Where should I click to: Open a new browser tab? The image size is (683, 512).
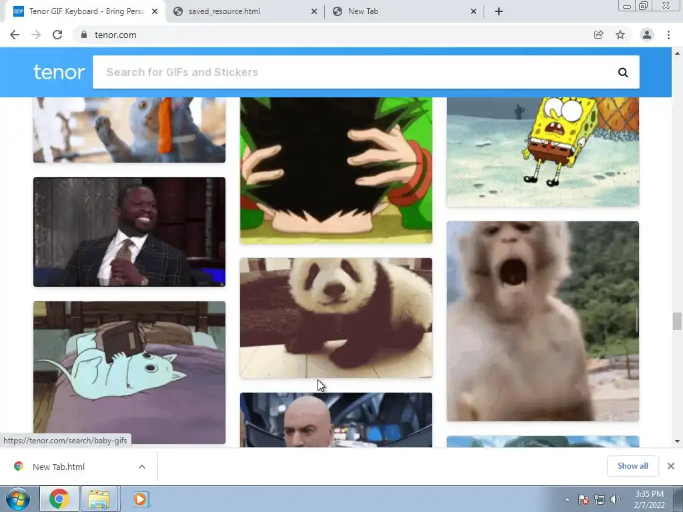pyautogui.click(x=499, y=11)
